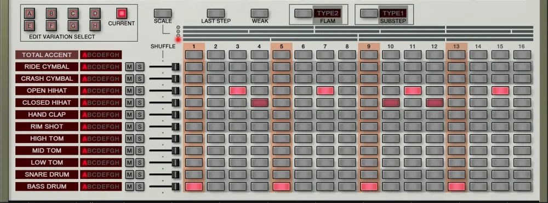
Task: Select the top scale indicator dot
Action: pos(178,27)
